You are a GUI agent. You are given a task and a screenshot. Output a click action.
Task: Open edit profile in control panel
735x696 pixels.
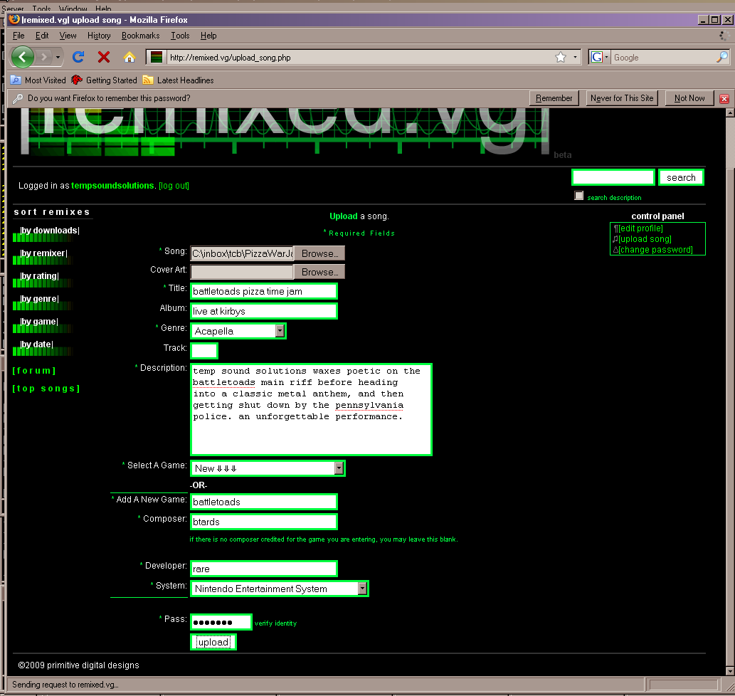pos(640,228)
